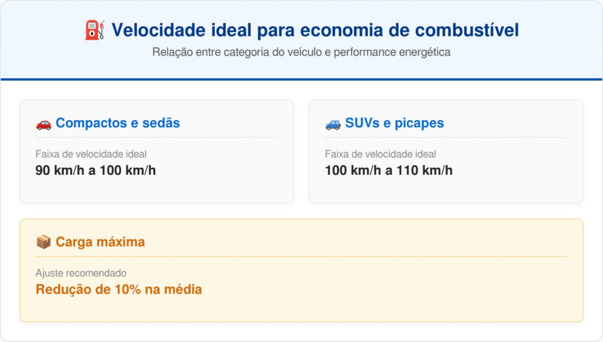Select the blue SUV icon
The image size is (603, 342).
[333, 124]
